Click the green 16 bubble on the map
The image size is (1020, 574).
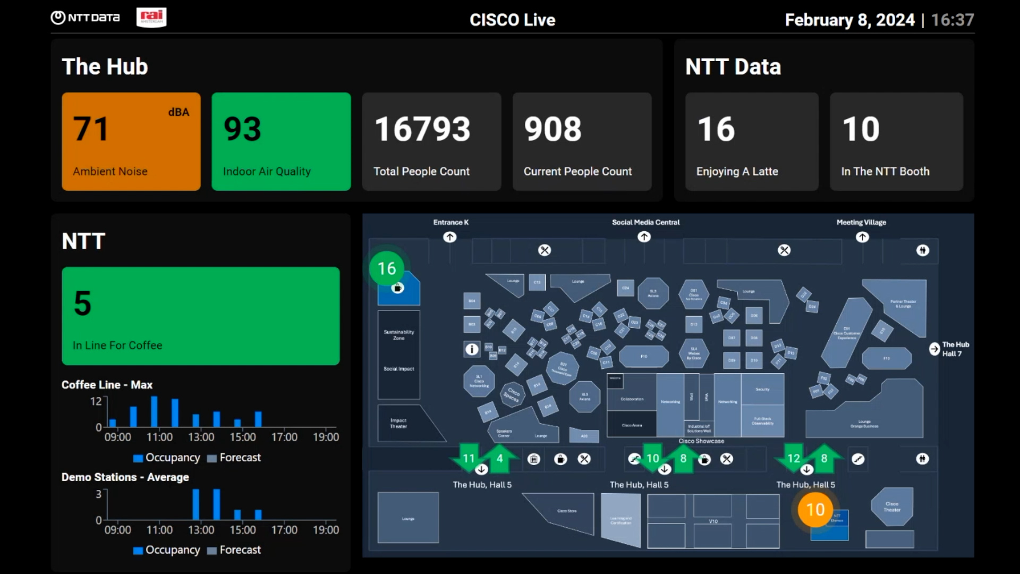(x=387, y=268)
